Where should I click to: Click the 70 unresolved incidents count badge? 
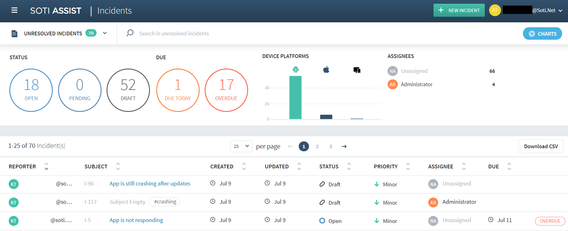point(91,33)
